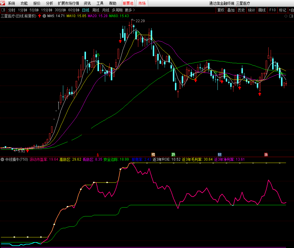The height and width of the screenshot is (248, 294).
Task: Click the +自 add-to-watchlist button
Action: click(291, 10)
